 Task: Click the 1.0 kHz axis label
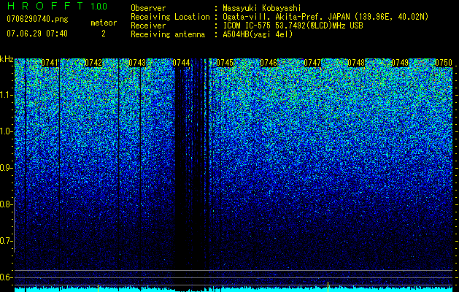[7, 132]
